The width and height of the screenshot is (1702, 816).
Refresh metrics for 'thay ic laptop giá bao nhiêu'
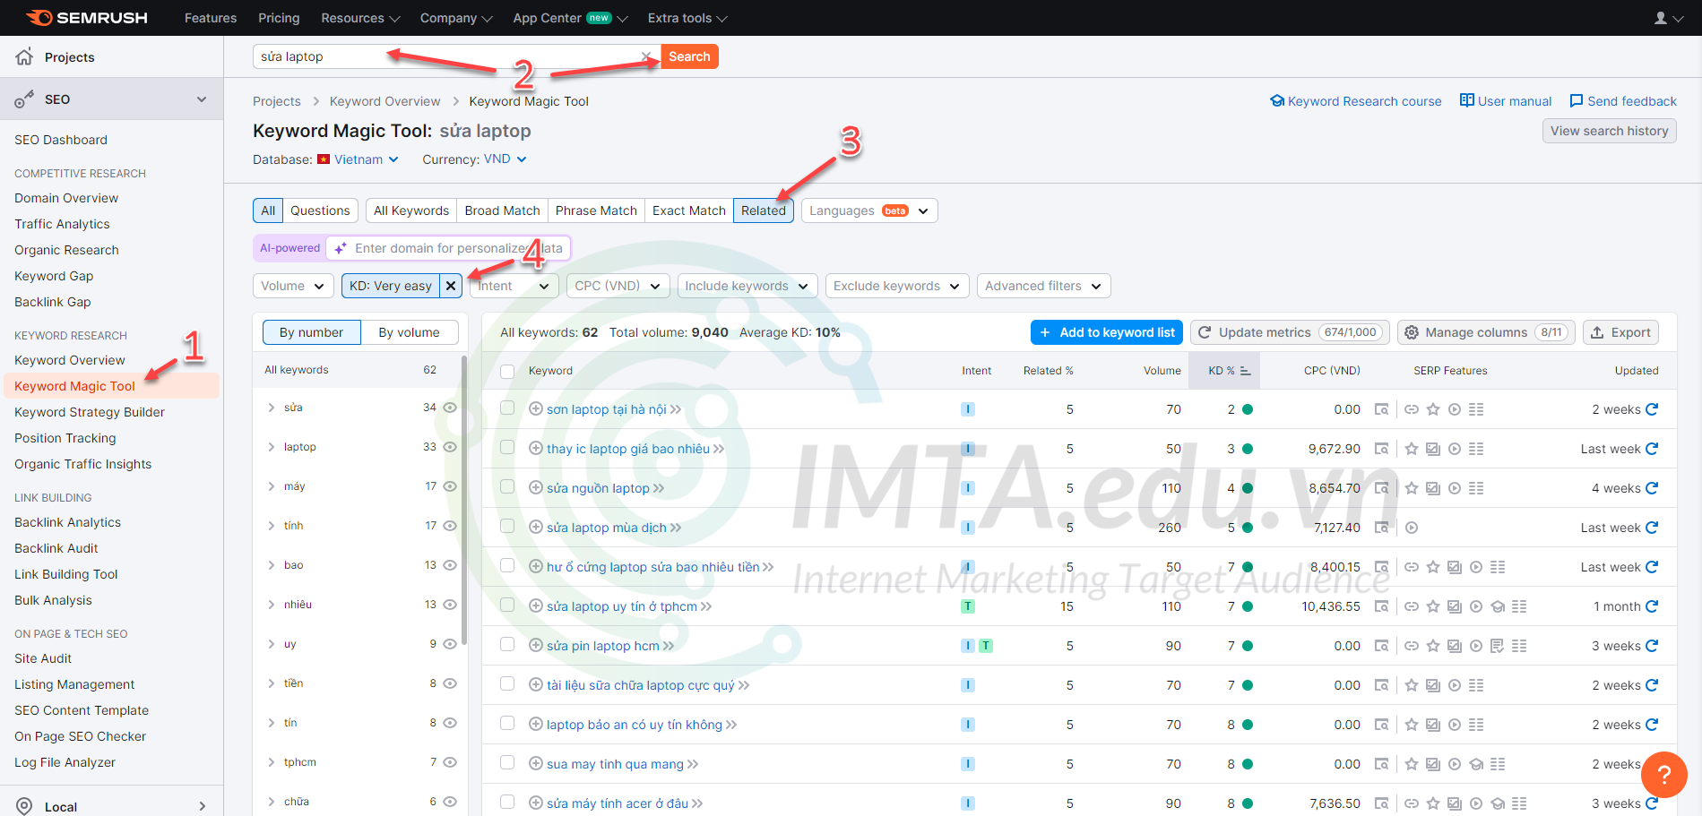pos(1652,449)
